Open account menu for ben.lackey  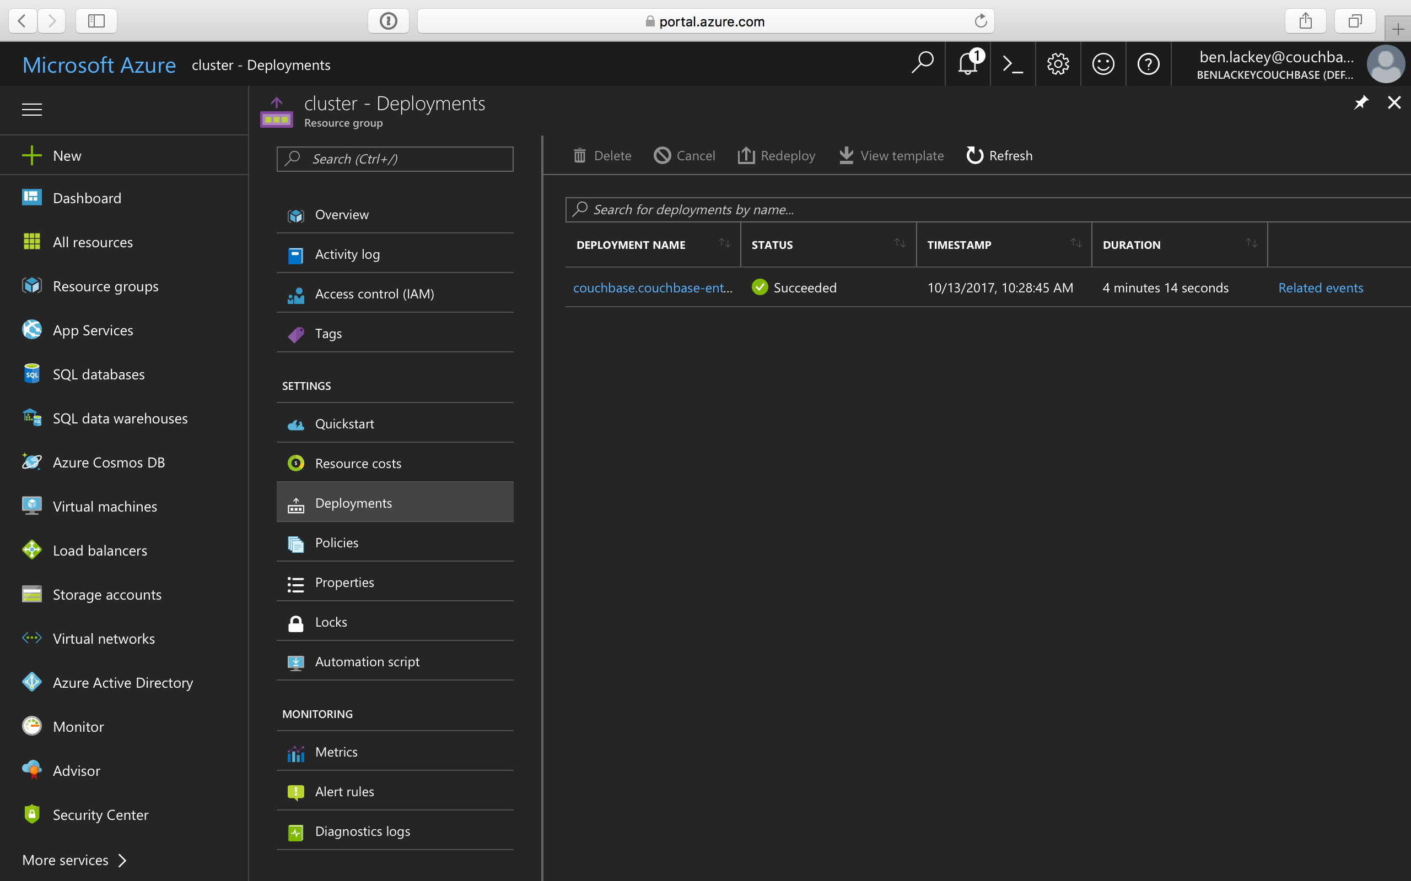pos(1277,63)
